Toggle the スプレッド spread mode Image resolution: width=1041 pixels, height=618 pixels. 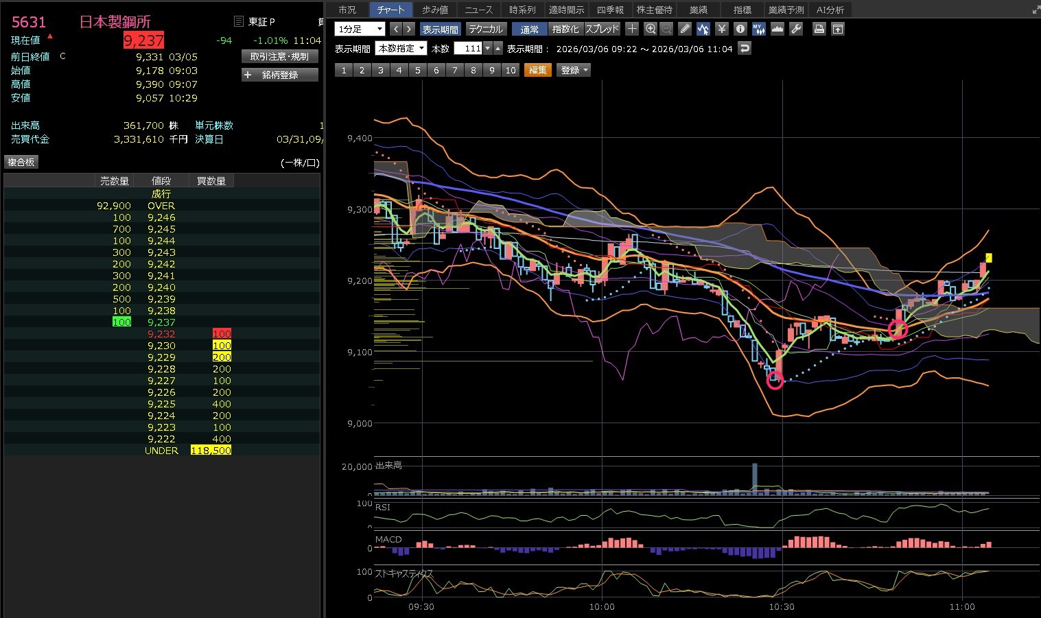[602, 29]
